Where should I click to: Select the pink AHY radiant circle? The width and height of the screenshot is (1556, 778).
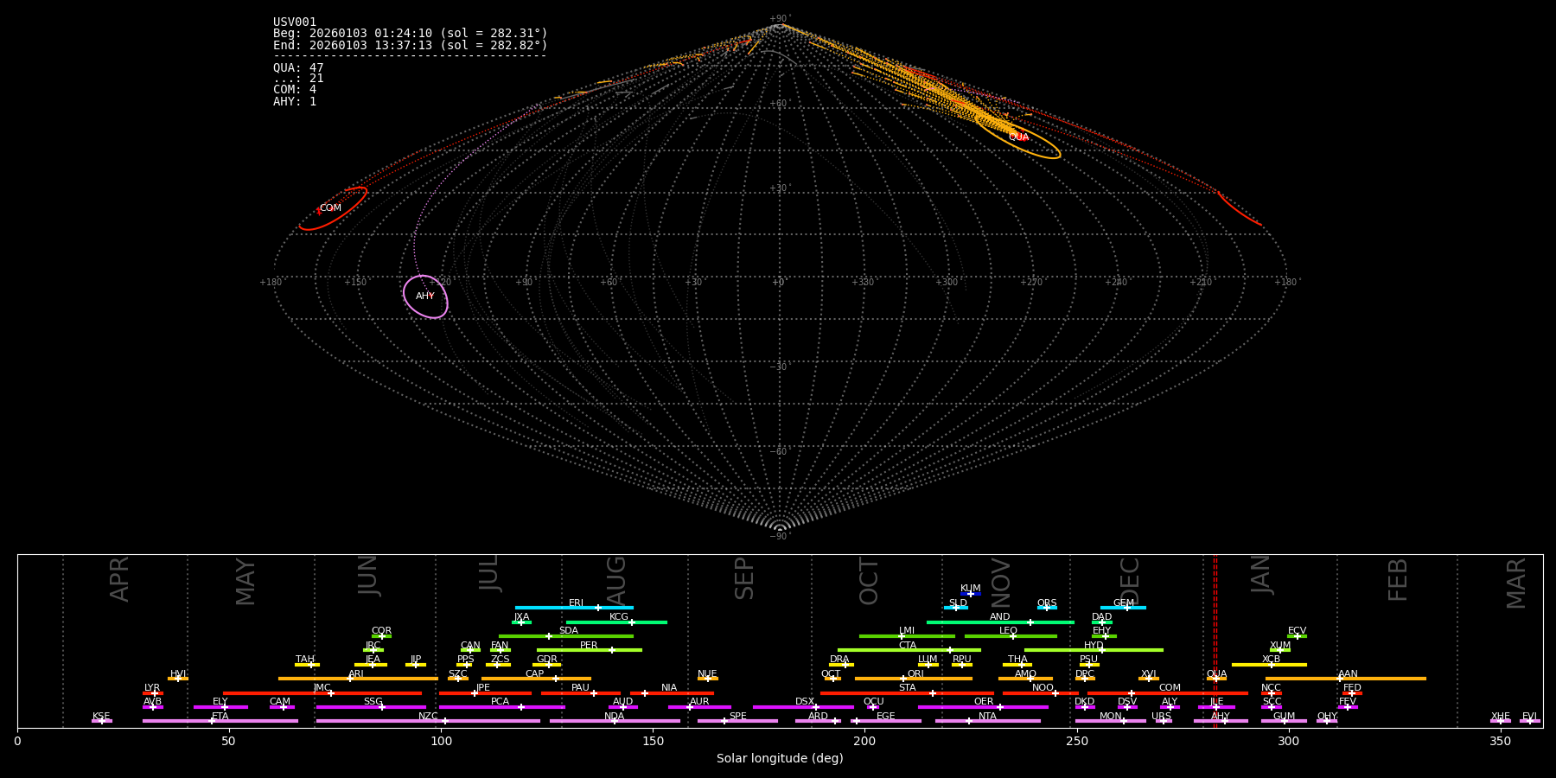[x=425, y=297]
